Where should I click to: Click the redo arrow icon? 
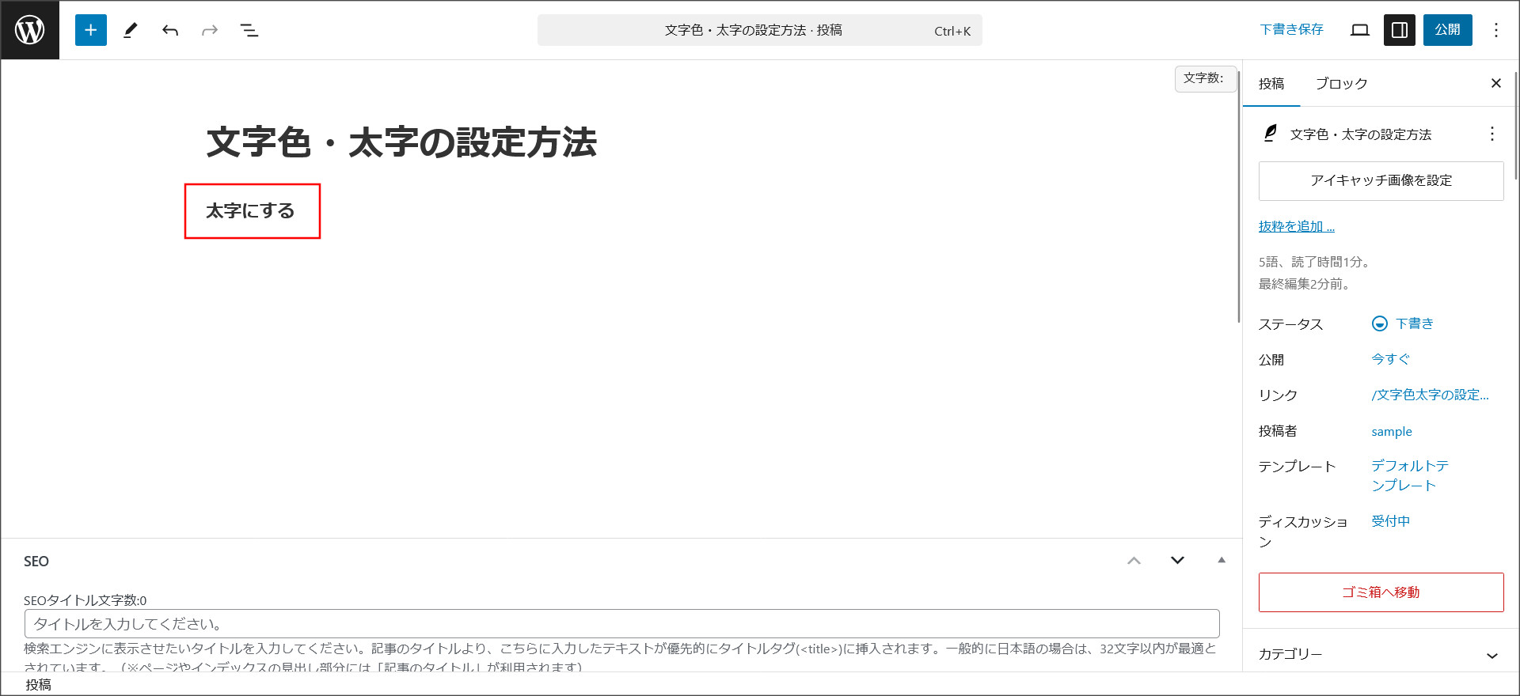[210, 30]
